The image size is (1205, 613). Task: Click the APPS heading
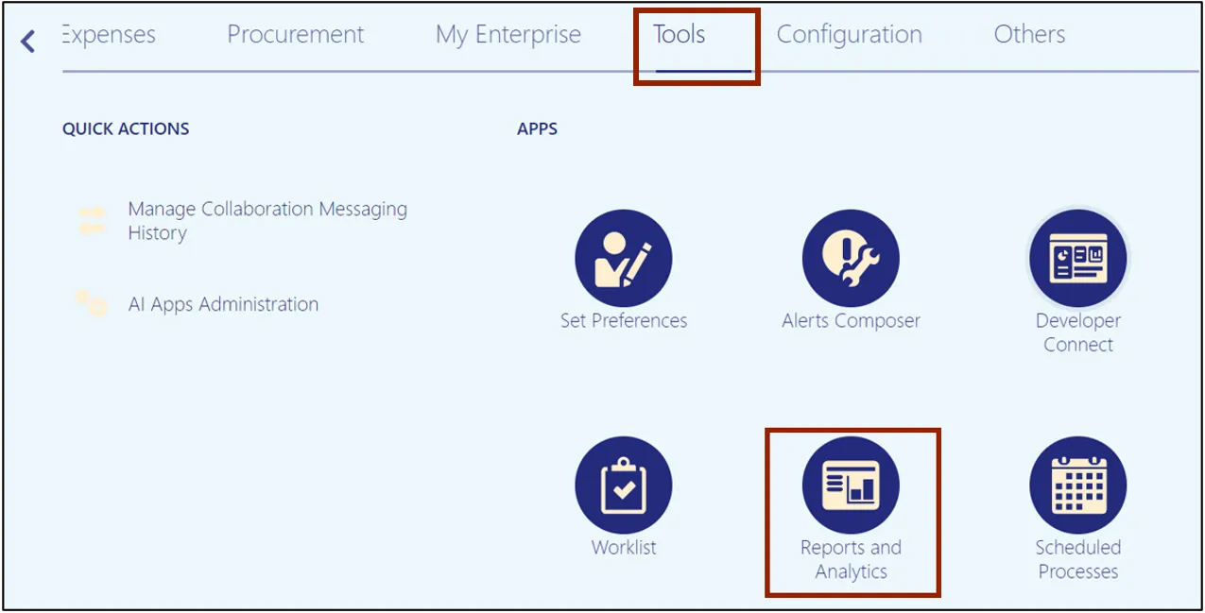click(x=537, y=128)
